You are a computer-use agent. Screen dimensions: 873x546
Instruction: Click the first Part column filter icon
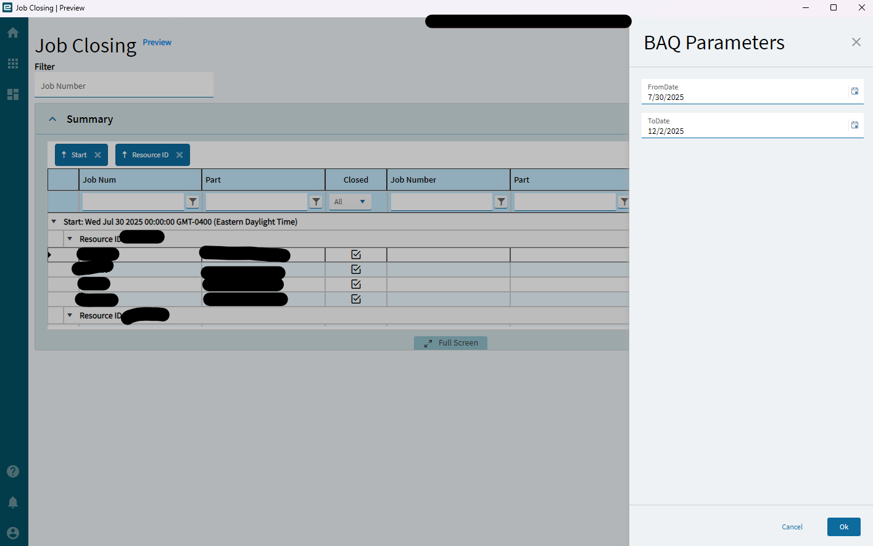click(316, 202)
